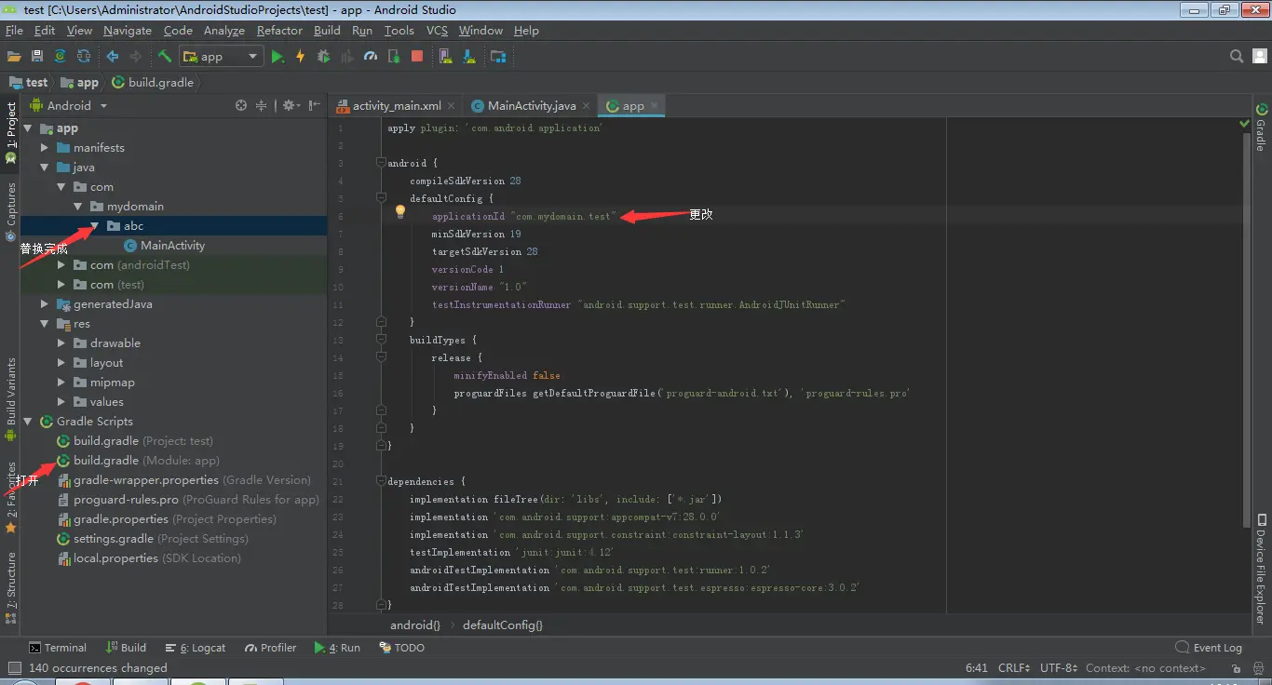Close the activity_main.xml tab
The height and width of the screenshot is (685, 1272).
coord(452,106)
